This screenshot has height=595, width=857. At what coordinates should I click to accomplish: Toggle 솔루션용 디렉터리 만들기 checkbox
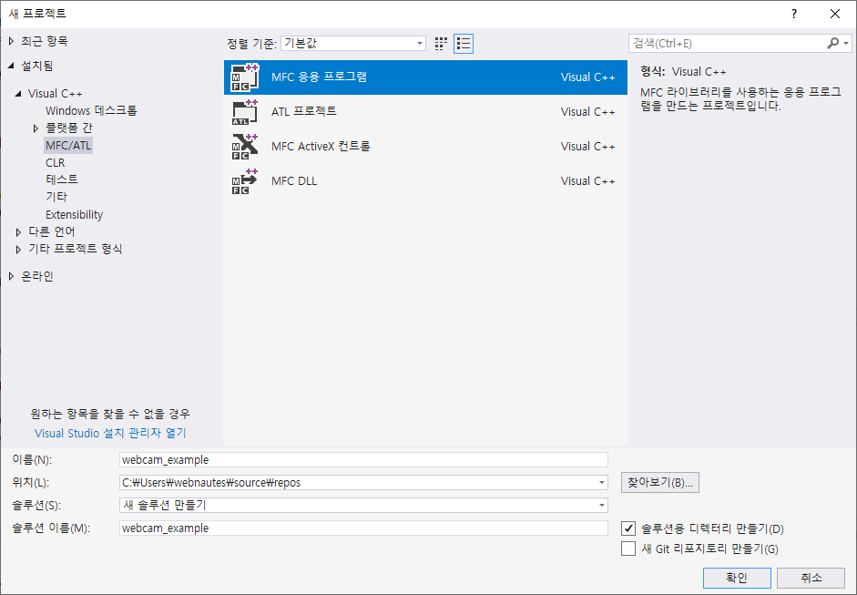[628, 528]
